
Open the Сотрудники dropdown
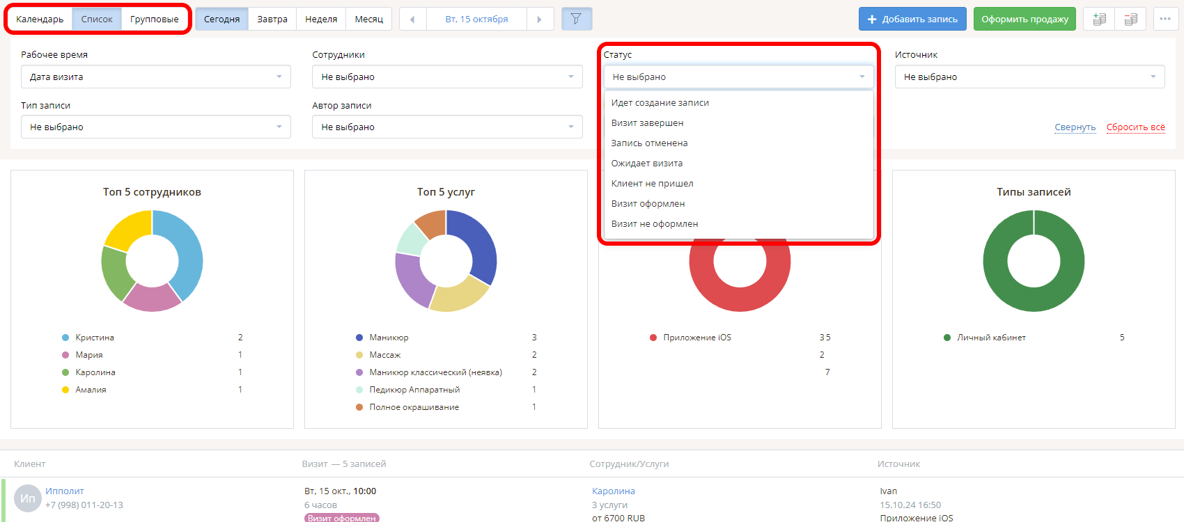(x=447, y=77)
